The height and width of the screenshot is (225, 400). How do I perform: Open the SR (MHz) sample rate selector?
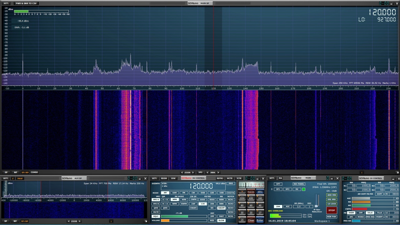pos(299,207)
